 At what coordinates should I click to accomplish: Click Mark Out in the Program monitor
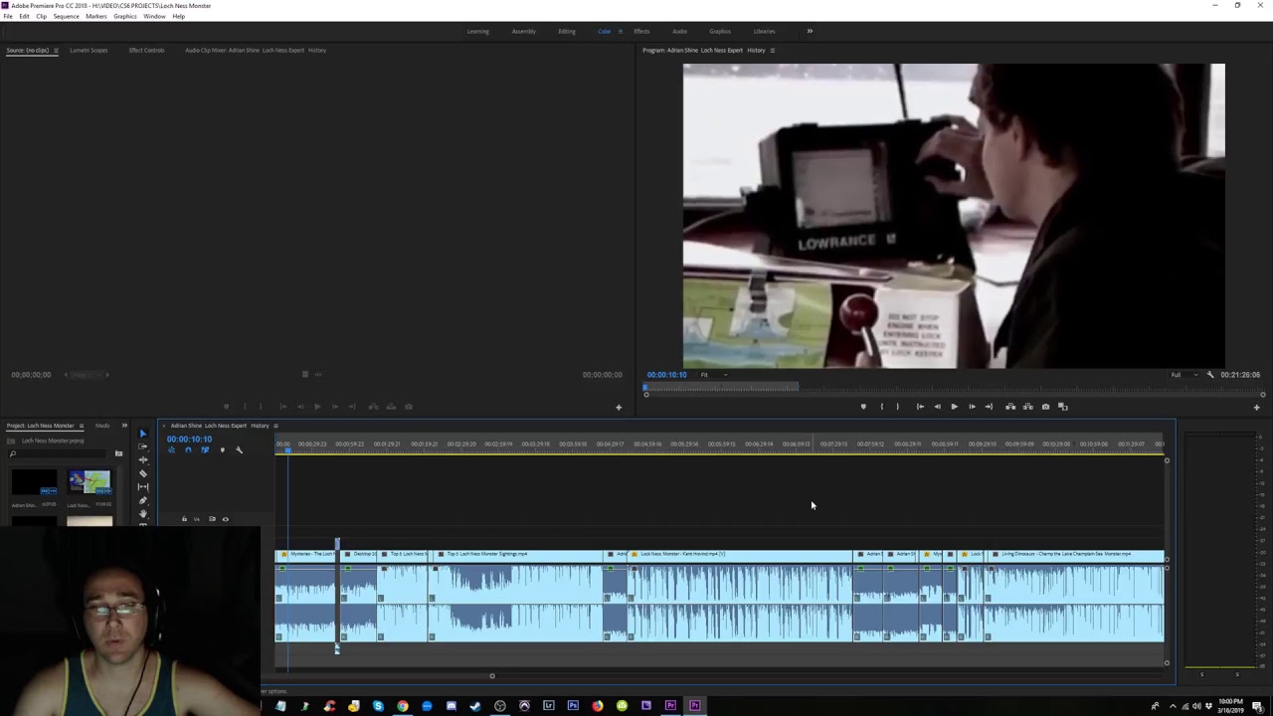tap(897, 407)
